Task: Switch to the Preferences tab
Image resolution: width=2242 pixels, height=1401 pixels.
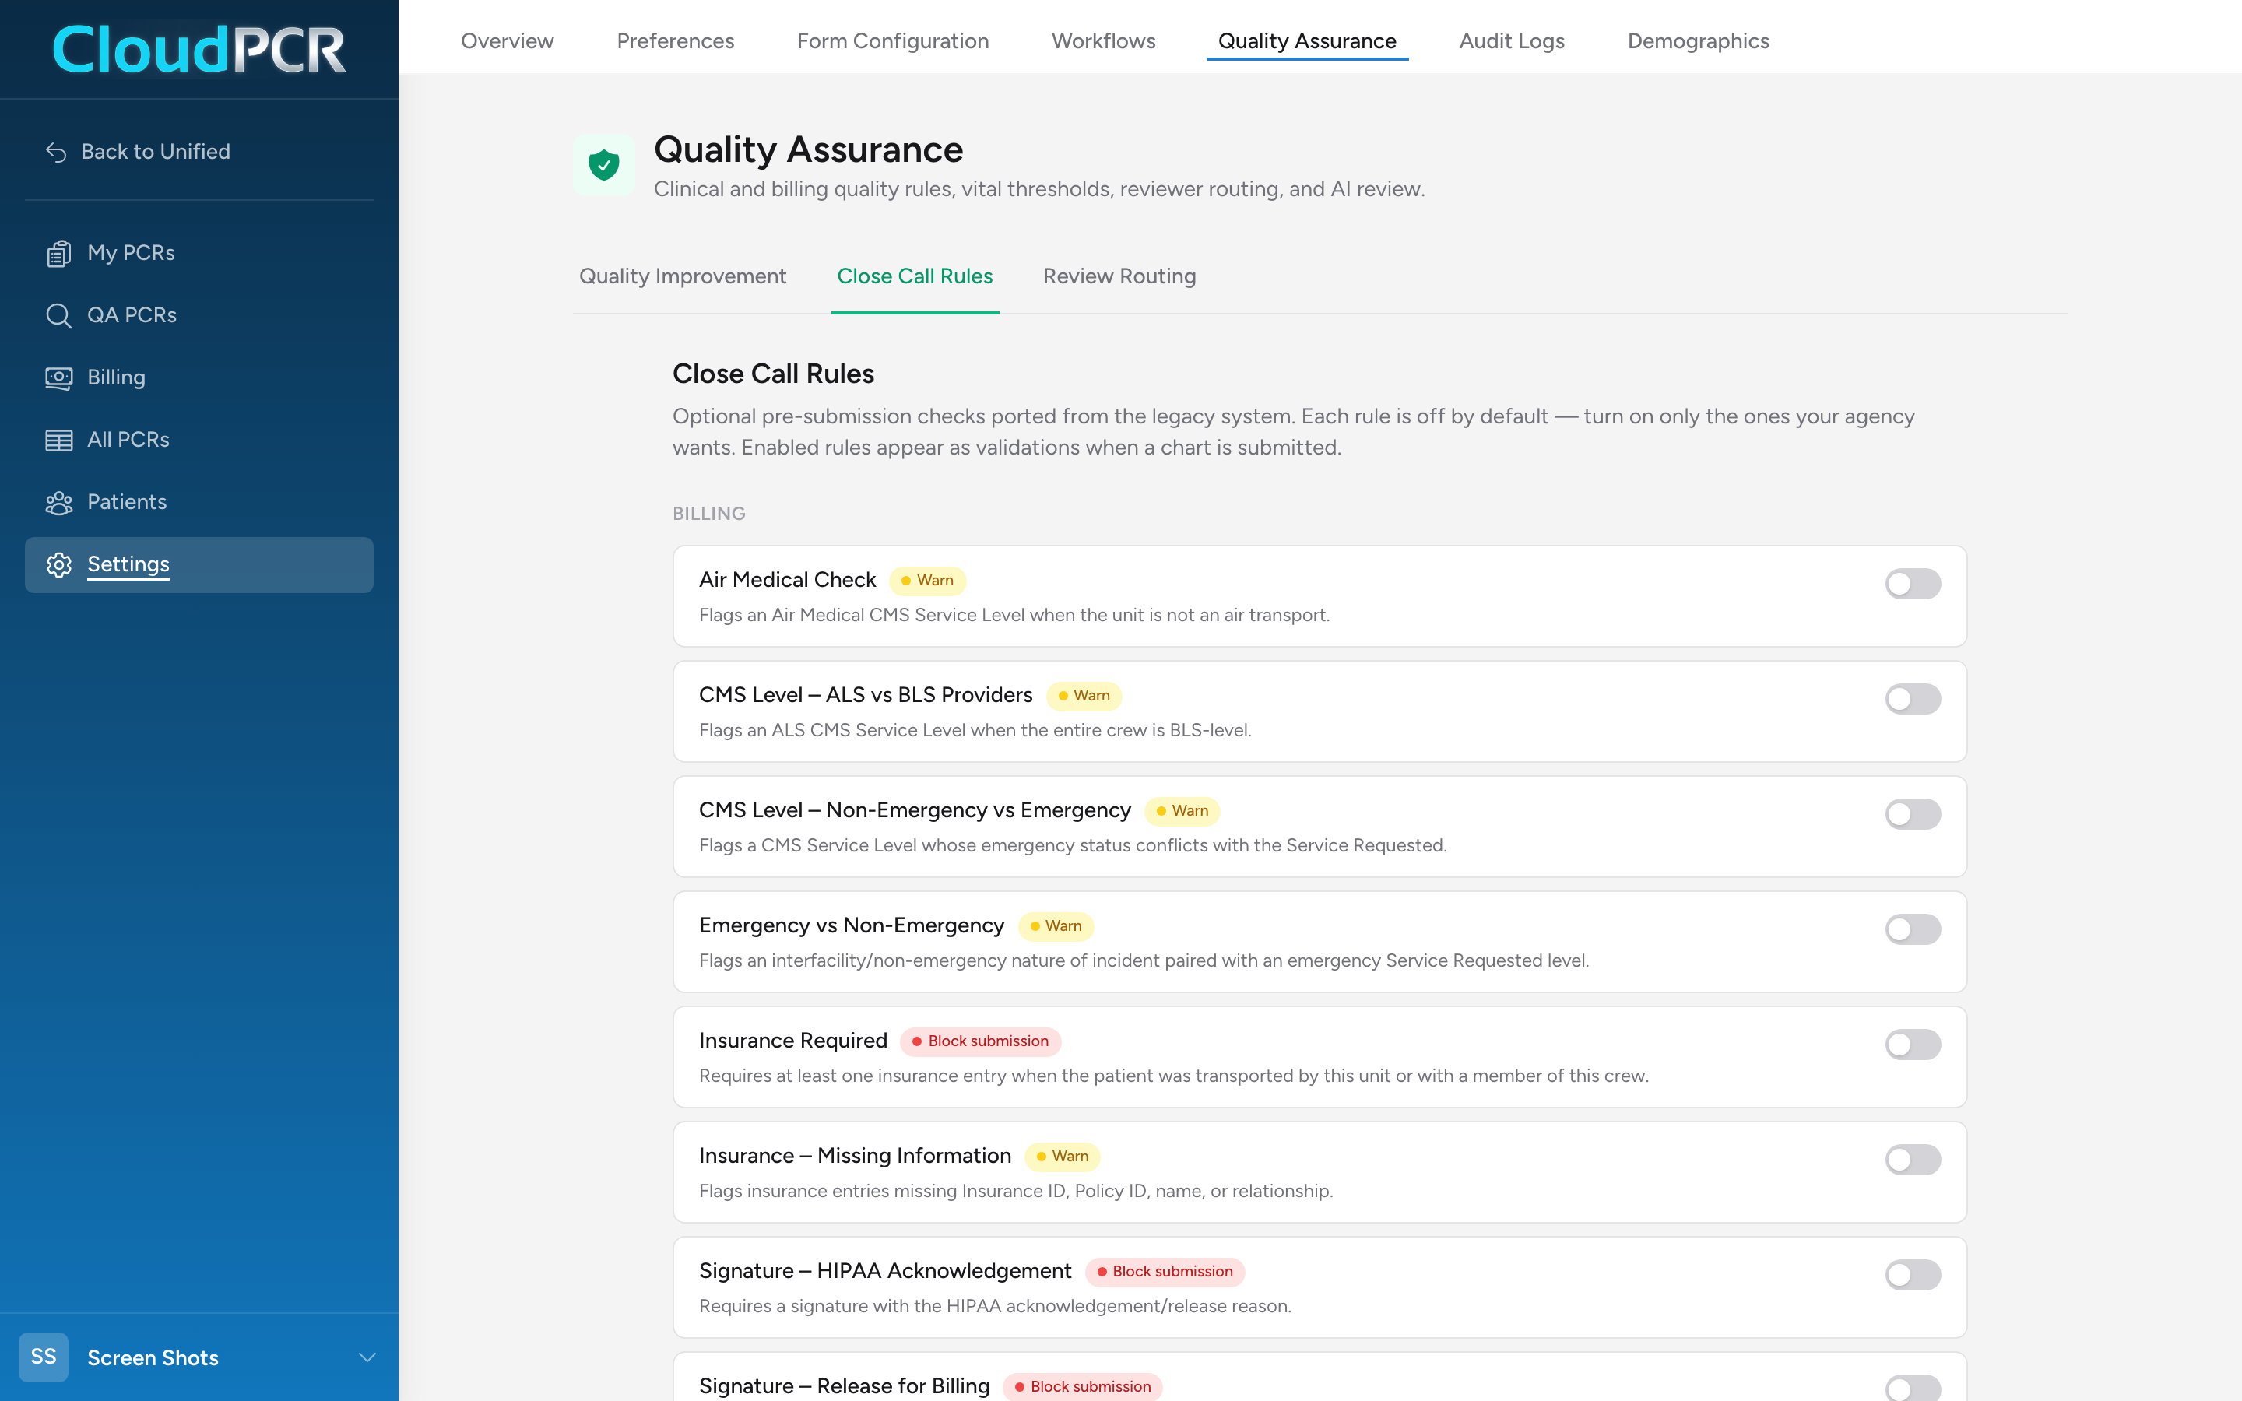Action: pyautogui.click(x=676, y=40)
